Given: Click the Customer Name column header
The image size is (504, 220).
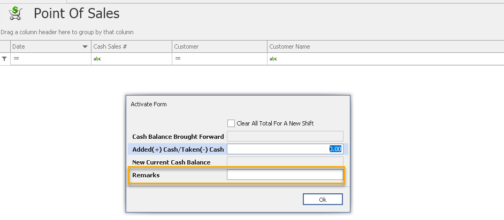Looking at the screenshot, I should pos(385,46).
